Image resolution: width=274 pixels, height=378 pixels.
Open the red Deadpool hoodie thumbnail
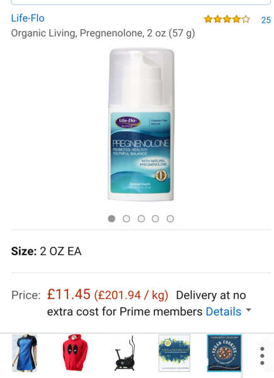(x=75, y=352)
